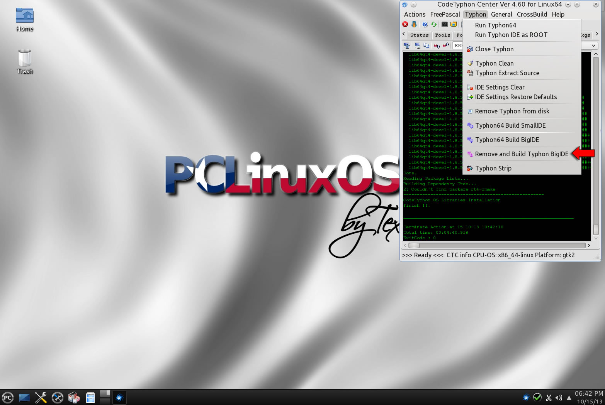Select Typhon Strip
The height and width of the screenshot is (405, 605).
click(522, 168)
